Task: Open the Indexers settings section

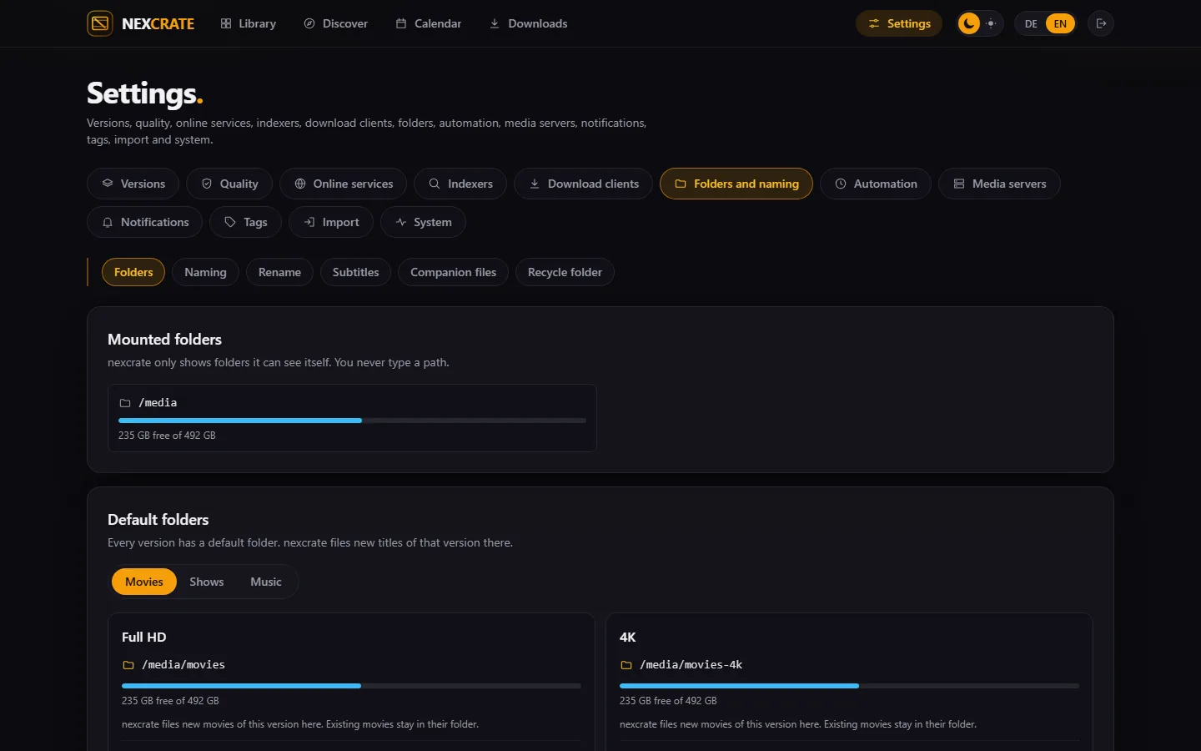Action: (x=460, y=184)
